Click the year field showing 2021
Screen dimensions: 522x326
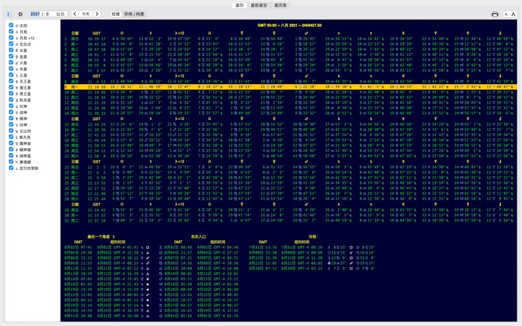(35, 14)
